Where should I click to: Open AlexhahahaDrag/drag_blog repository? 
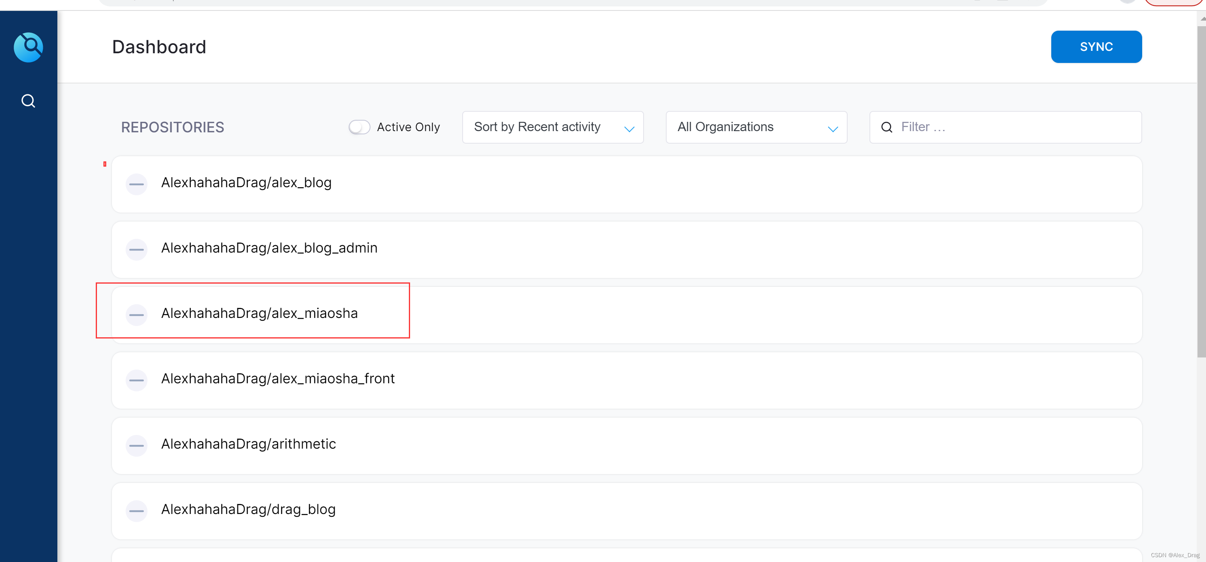point(626,511)
